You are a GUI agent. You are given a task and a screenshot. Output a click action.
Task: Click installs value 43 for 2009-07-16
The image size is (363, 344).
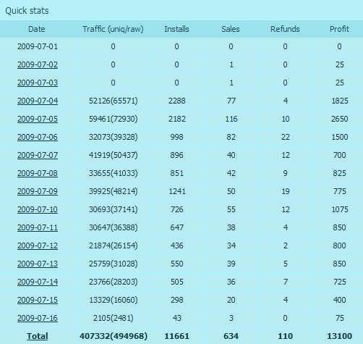(176, 318)
